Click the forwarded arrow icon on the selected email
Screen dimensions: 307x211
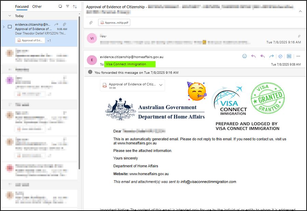click(56, 24)
